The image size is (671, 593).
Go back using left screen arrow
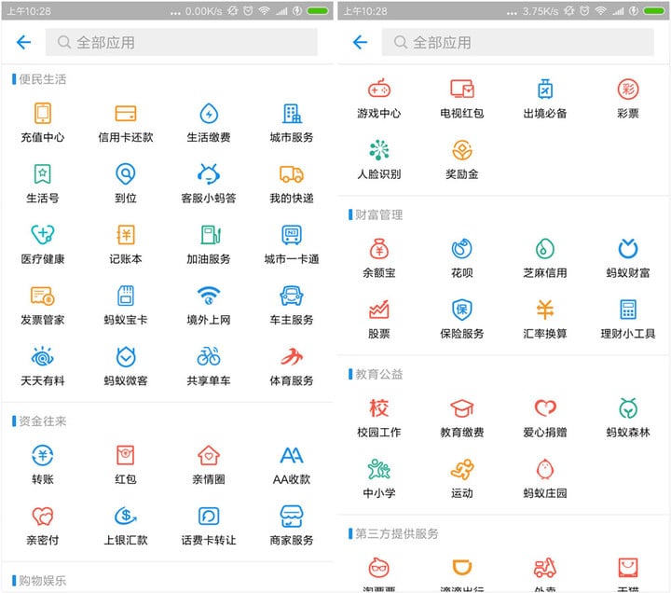click(23, 42)
